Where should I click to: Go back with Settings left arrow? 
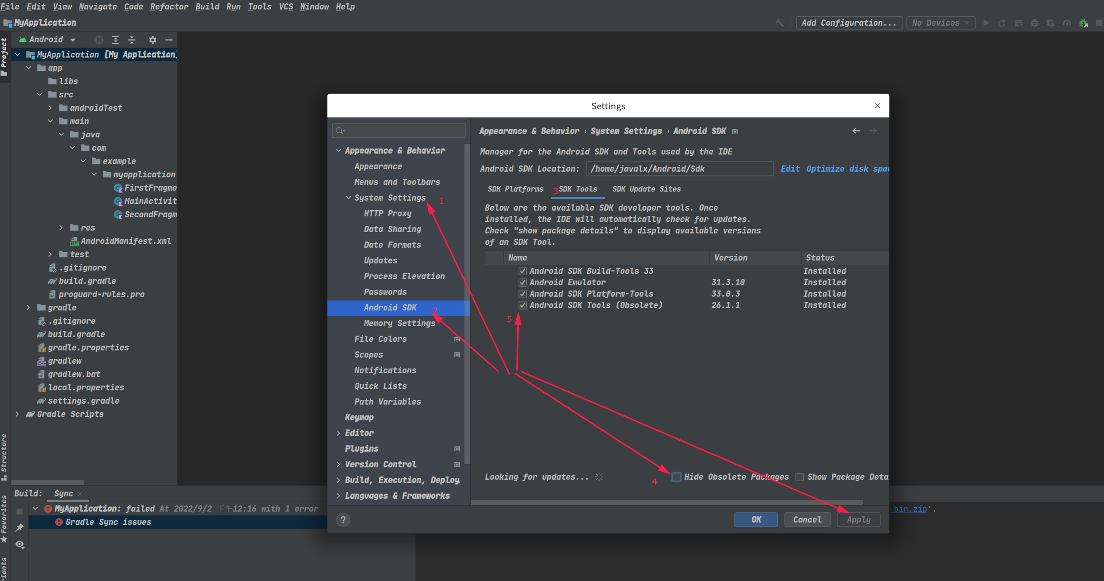coord(856,131)
